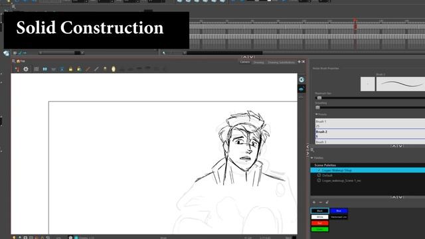Click the up arrow below palette list
Image resolution: width=425 pixels, height=239 pixels.
[394, 197]
